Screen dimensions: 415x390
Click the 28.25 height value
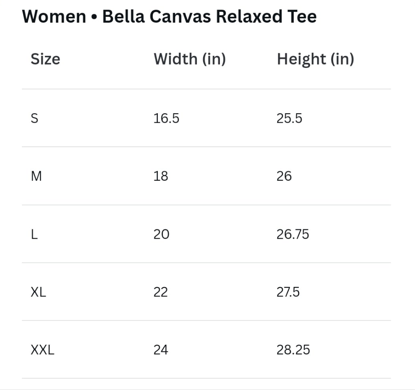(293, 350)
